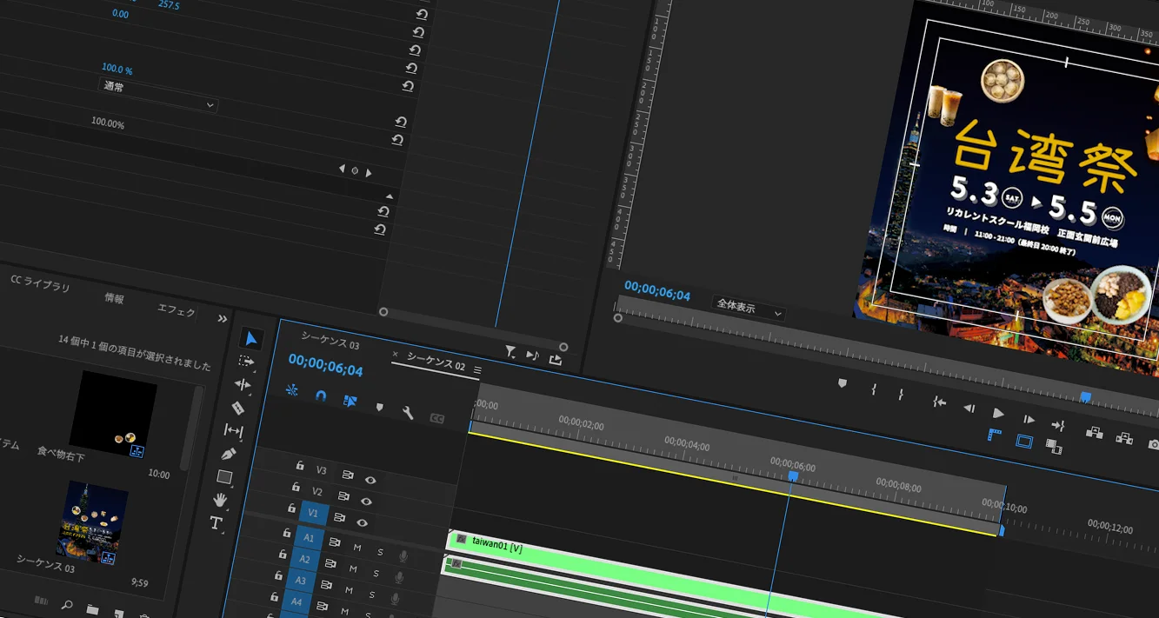
Task: Expand the panel tab overflow chevrons
Action: point(223,319)
